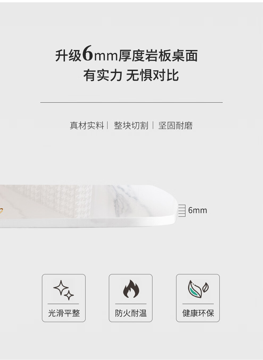Click the small leaf beside large leaf
The height and width of the screenshot is (360, 263).
coord(205,287)
